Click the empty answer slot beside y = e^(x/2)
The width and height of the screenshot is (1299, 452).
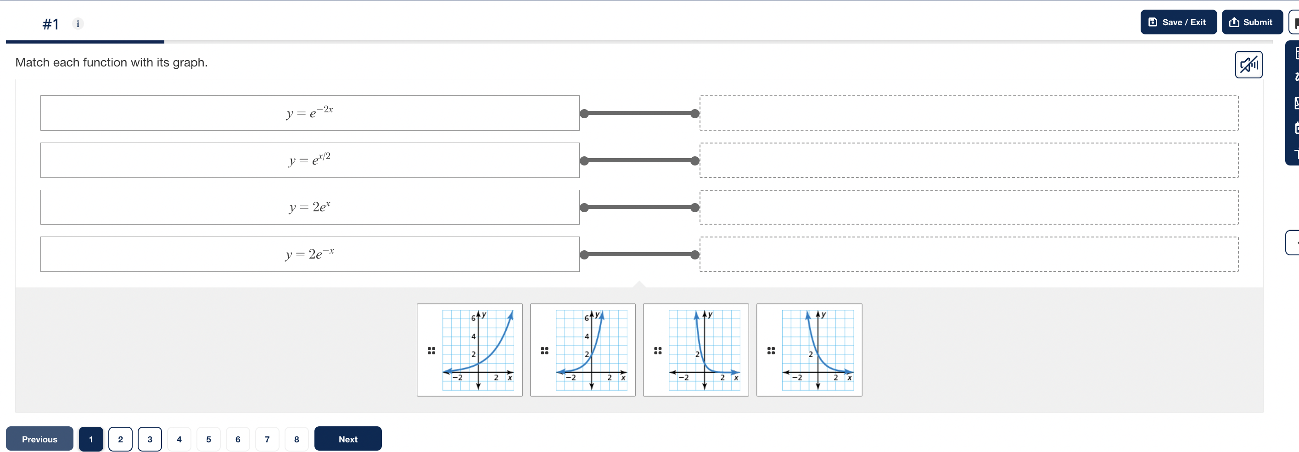(x=968, y=160)
